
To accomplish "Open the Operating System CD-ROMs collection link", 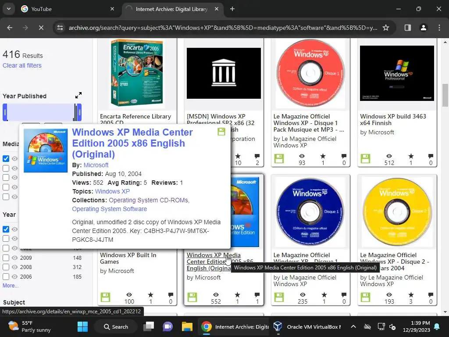I will pyautogui.click(x=149, y=200).
